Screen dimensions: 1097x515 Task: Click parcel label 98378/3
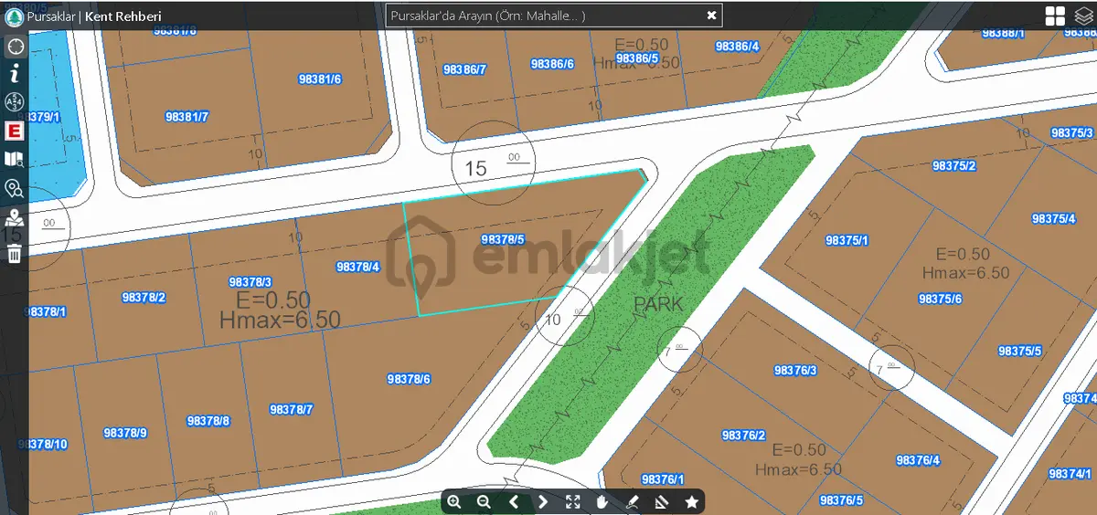(x=250, y=282)
